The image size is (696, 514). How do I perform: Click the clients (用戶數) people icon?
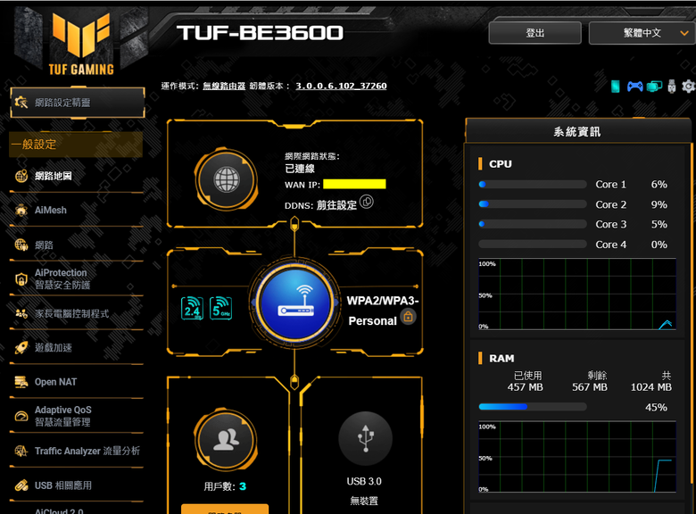pyautogui.click(x=226, y=440)
